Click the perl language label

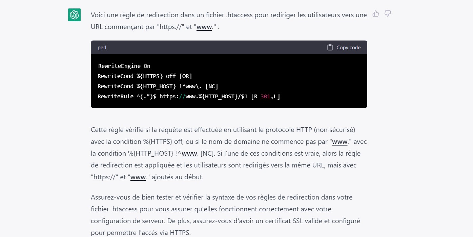pyautogui.click(x=102, y=48)
